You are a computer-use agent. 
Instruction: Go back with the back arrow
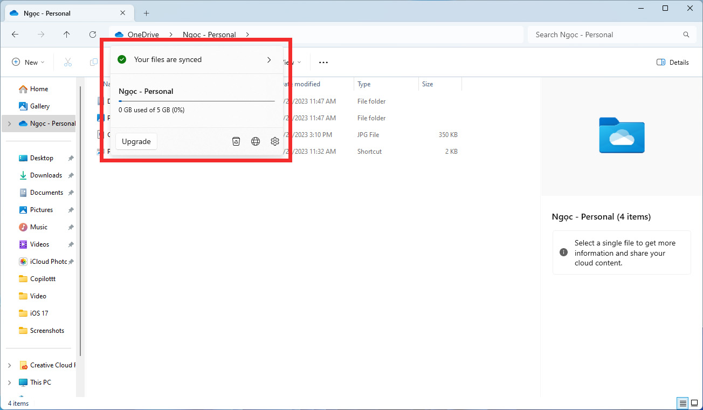[x=15, y=35]
